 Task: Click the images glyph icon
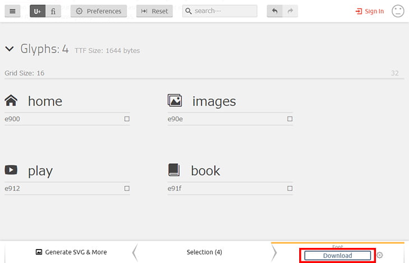pyautogui.click(x=175, y=101)
